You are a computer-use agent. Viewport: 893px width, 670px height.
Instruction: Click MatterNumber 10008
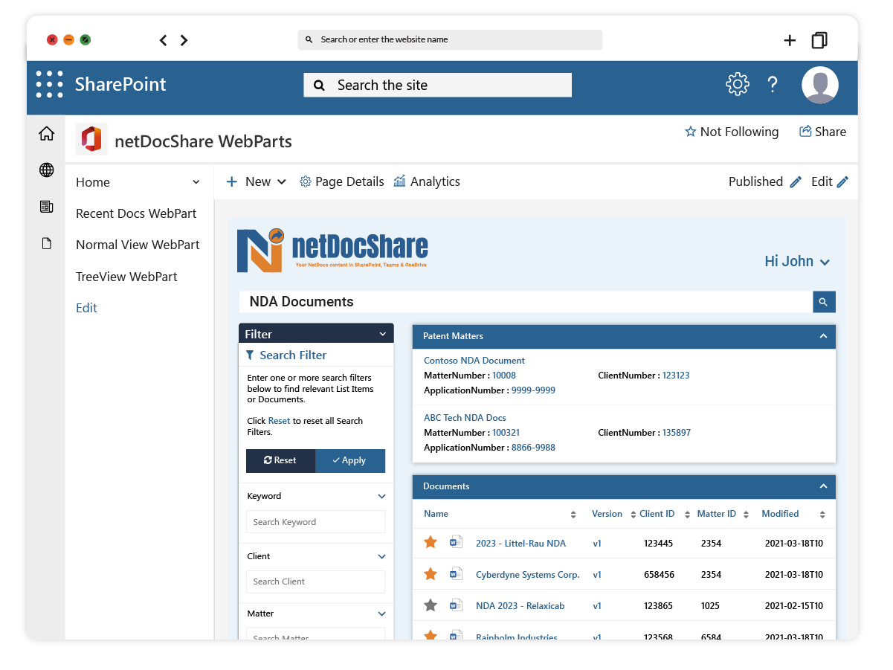coord(504,376)
